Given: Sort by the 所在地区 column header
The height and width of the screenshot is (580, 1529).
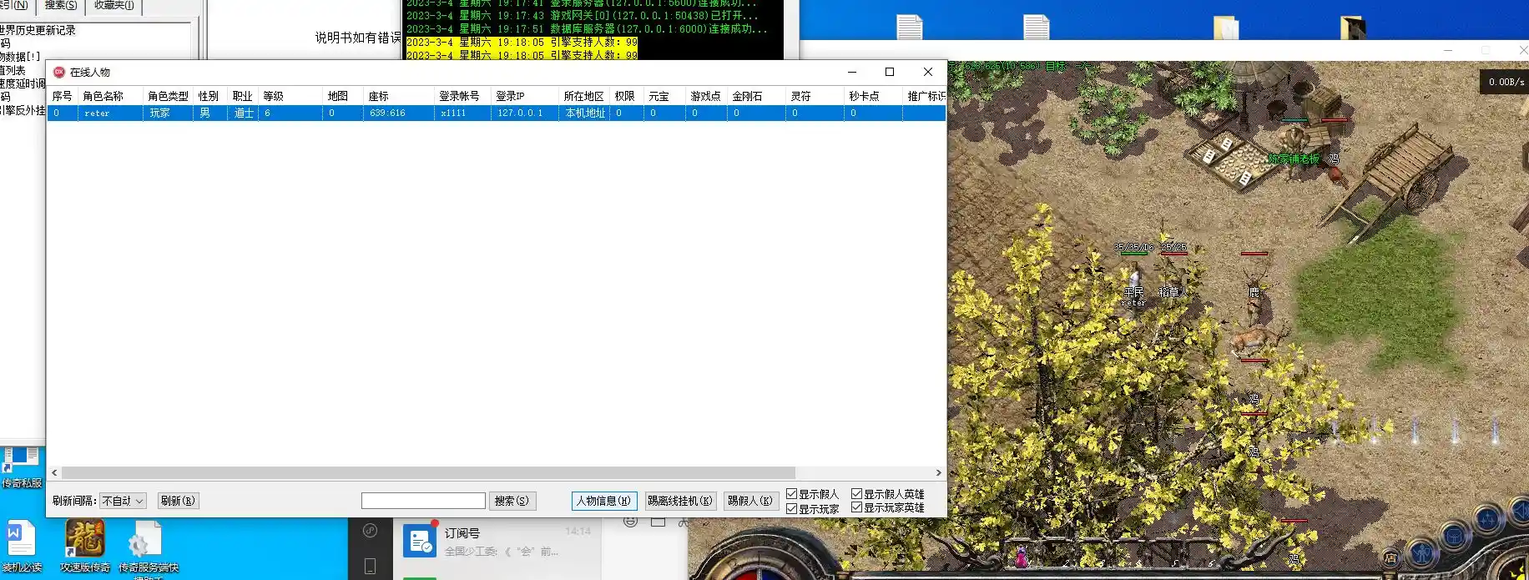Looking at the screenshot, I should [x=584, y=96].
